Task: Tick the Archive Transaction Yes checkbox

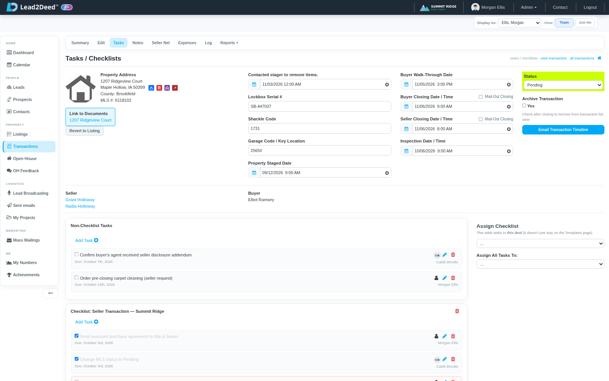Action: 524,106
